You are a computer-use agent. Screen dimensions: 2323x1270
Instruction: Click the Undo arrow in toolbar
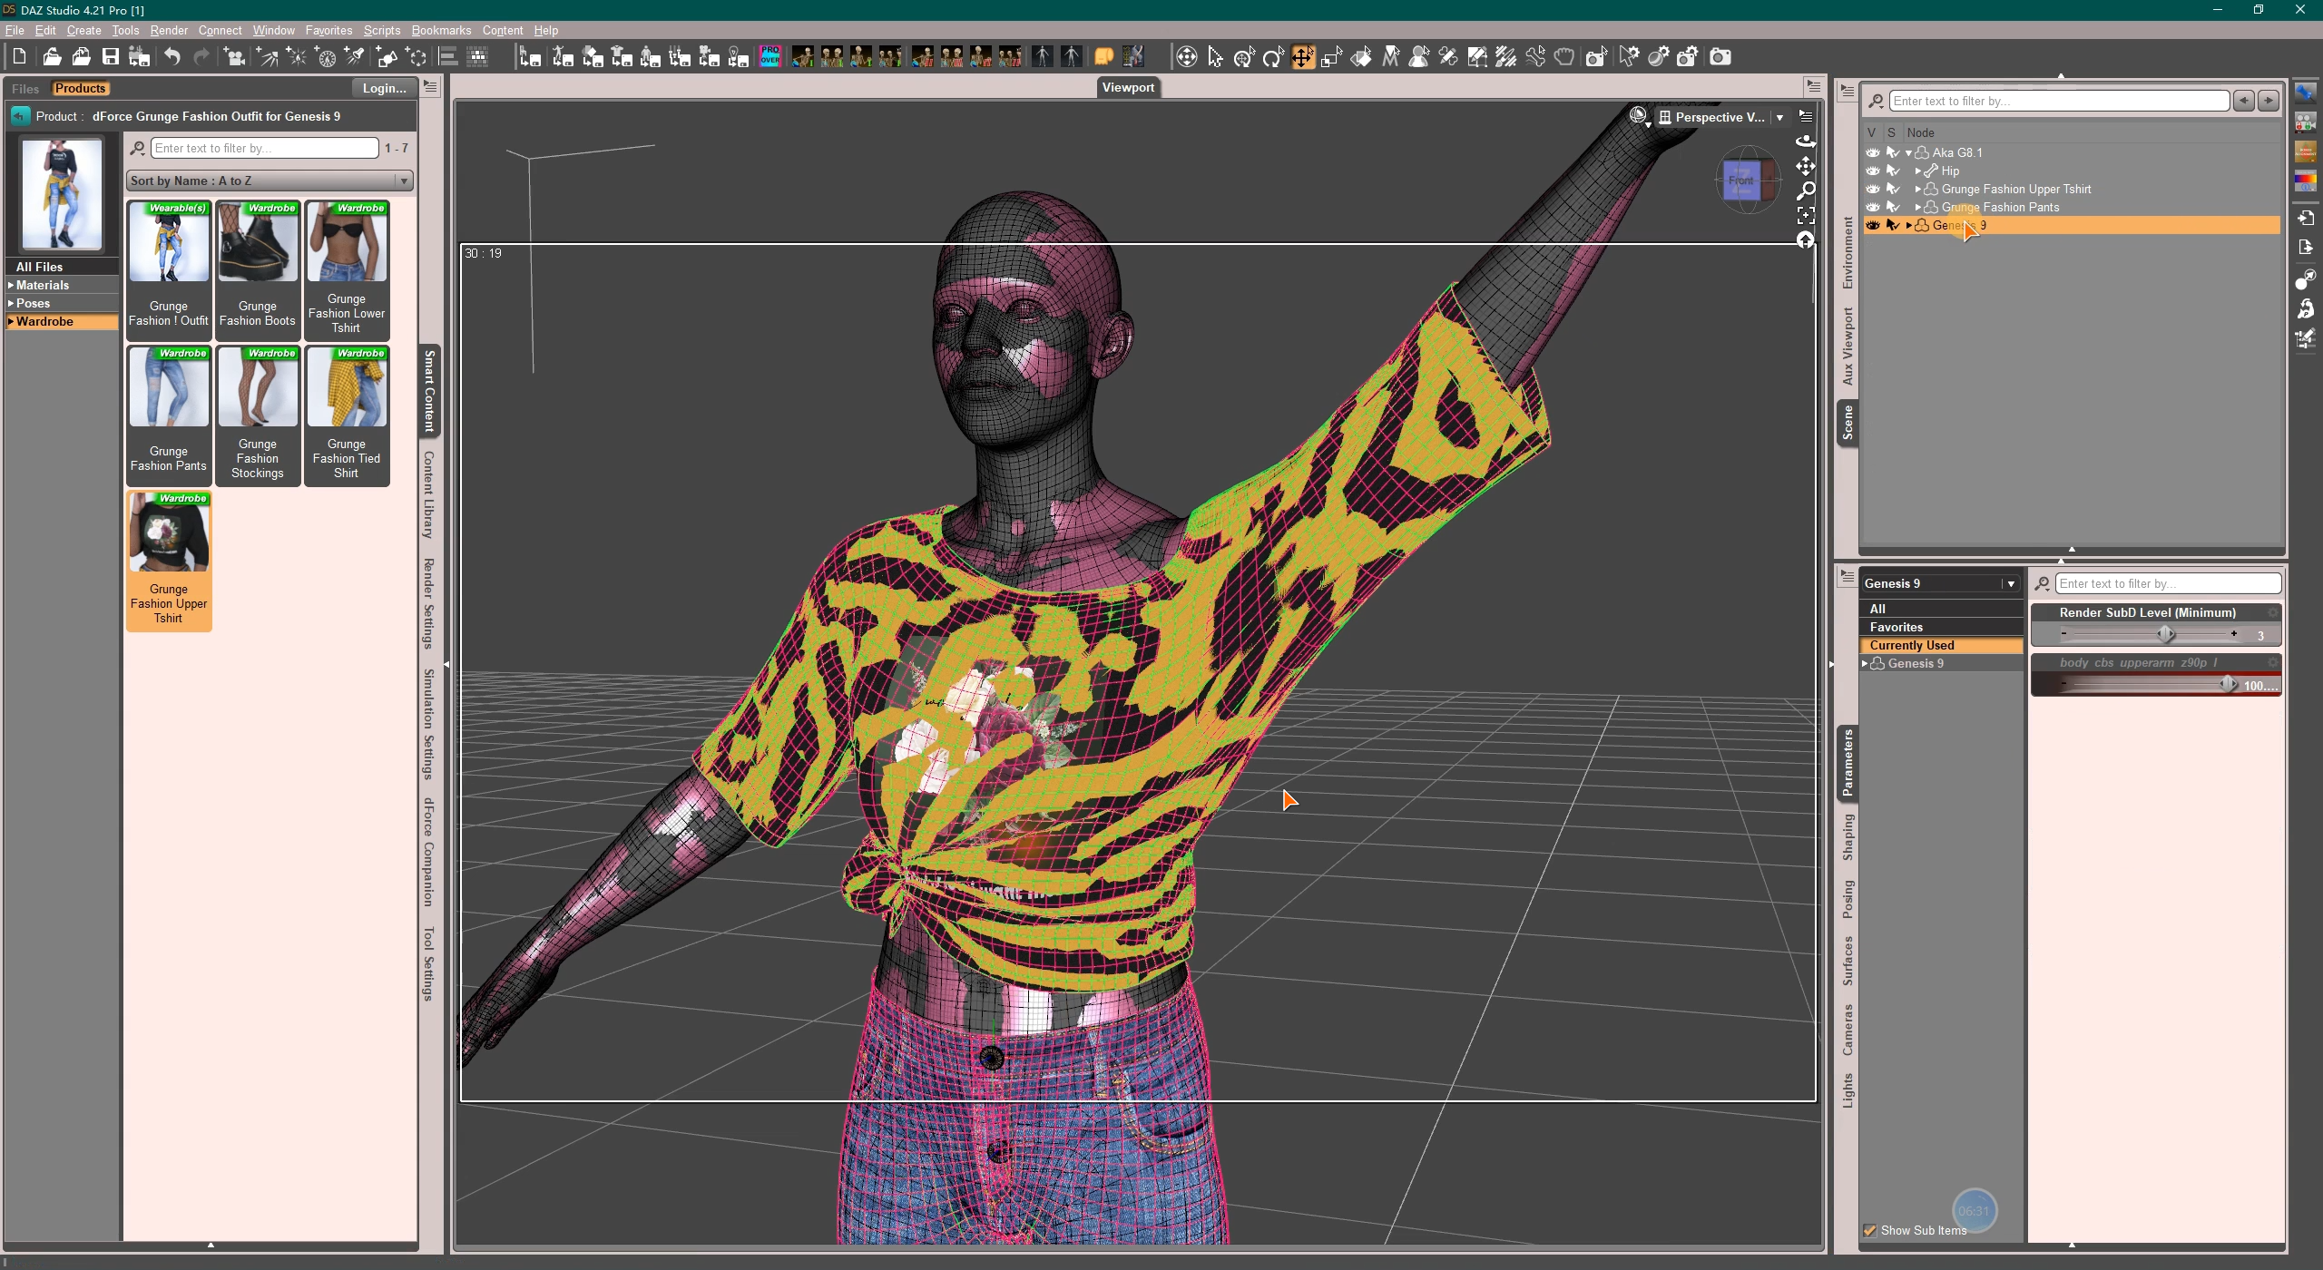172,57
